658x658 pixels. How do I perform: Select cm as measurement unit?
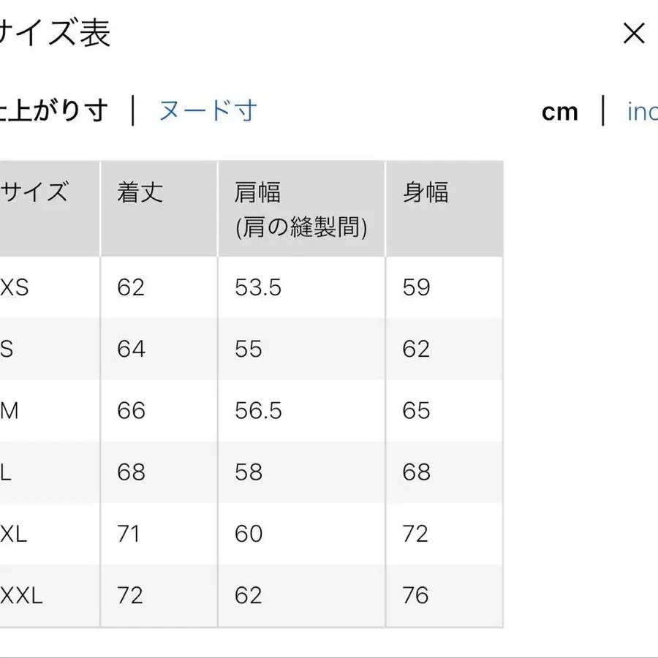(x=559, y=112)
